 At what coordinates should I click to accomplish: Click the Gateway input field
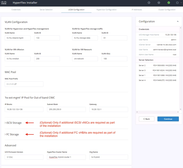pos(109,109)
